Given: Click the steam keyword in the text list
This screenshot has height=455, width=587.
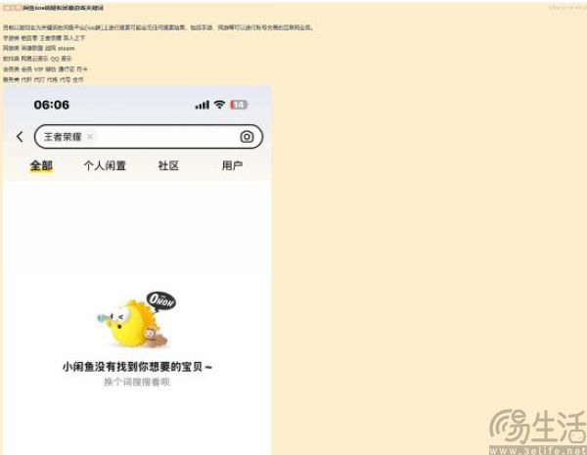Looking at the screenshot, I should tap(66, 48).
